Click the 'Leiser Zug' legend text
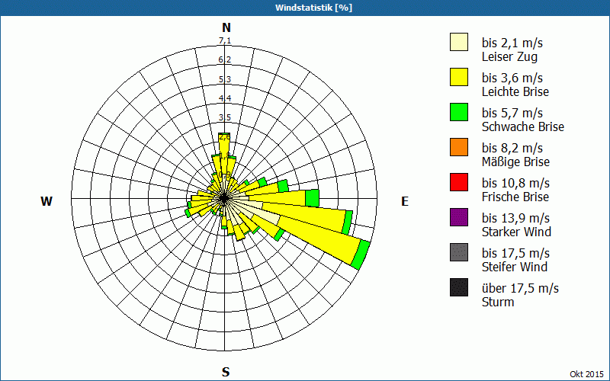 point(509,56)
